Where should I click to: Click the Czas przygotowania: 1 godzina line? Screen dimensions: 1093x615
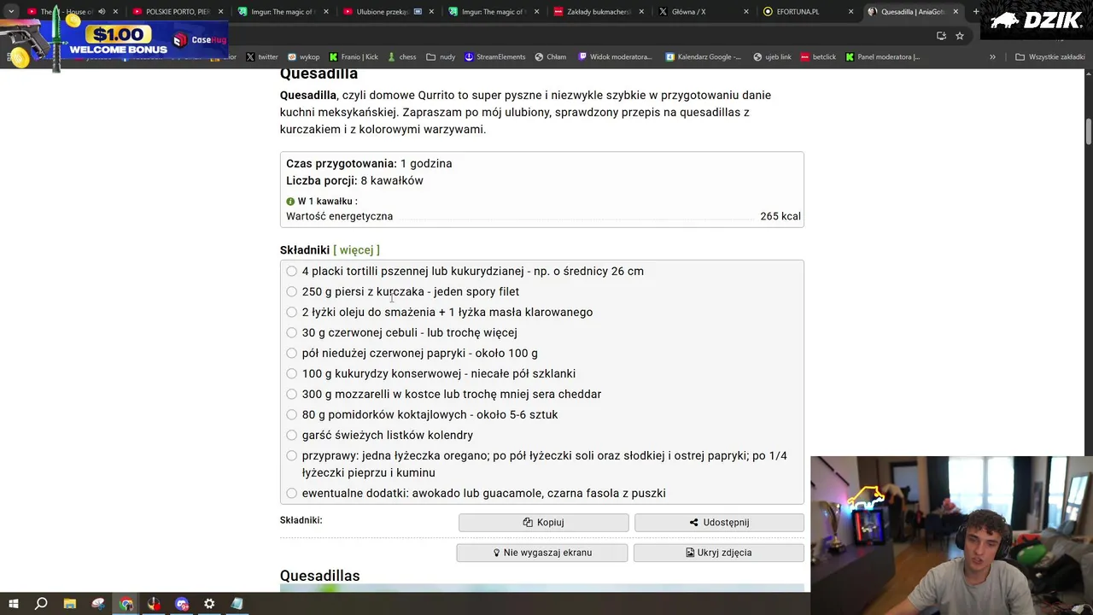tap(369, 163)
